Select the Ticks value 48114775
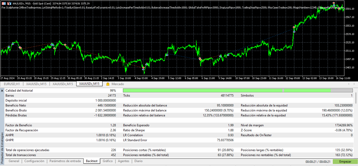Viewport: 358px width, 166px height. click(227, 96)
